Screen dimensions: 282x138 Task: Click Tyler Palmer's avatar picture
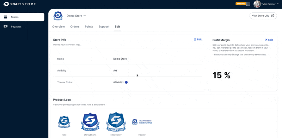[257, 4]
